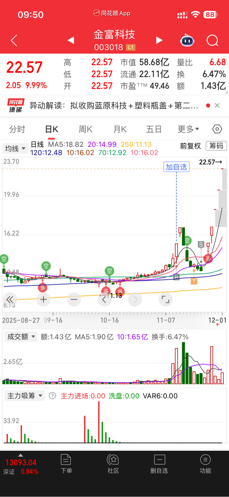Select the 日K tab
Screen dimensions: 229x497
tap(51, 129)
